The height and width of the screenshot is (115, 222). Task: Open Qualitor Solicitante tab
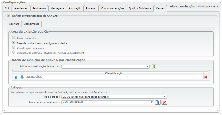(140, 8)
